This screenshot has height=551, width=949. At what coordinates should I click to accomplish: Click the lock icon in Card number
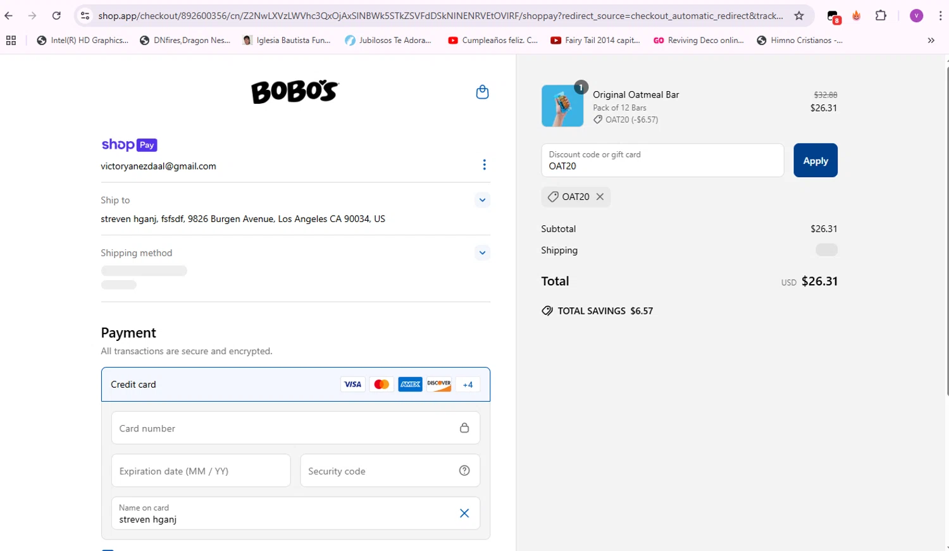click(x=464, y=428)
